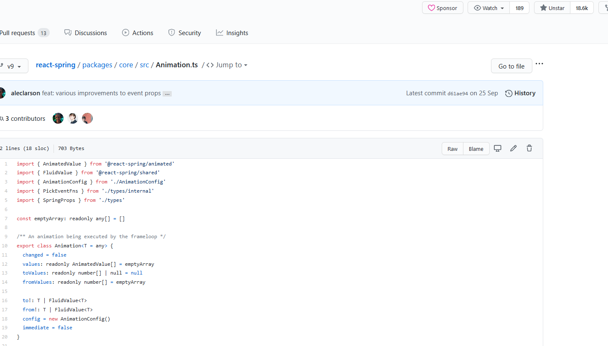Open the commit message about event props
This screenshot has width=608, height=346.
(102, 93)
